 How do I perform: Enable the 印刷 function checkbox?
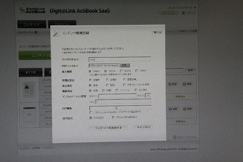[x=104, y=91]
